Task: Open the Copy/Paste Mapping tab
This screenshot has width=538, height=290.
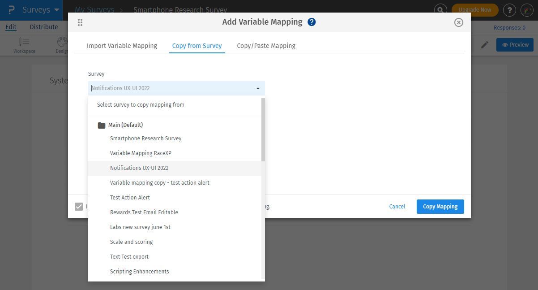Action: tap(266, 46)
